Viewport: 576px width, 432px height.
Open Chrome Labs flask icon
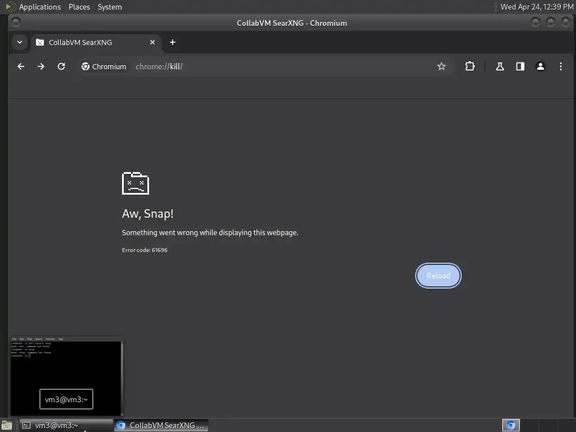coord(500,66)
